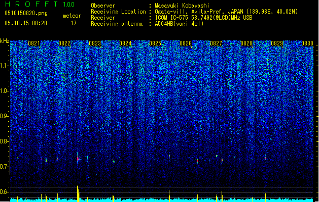319x202 pixels.
Task: Click the word meteor above the count
Action: [x=72, y=16]
